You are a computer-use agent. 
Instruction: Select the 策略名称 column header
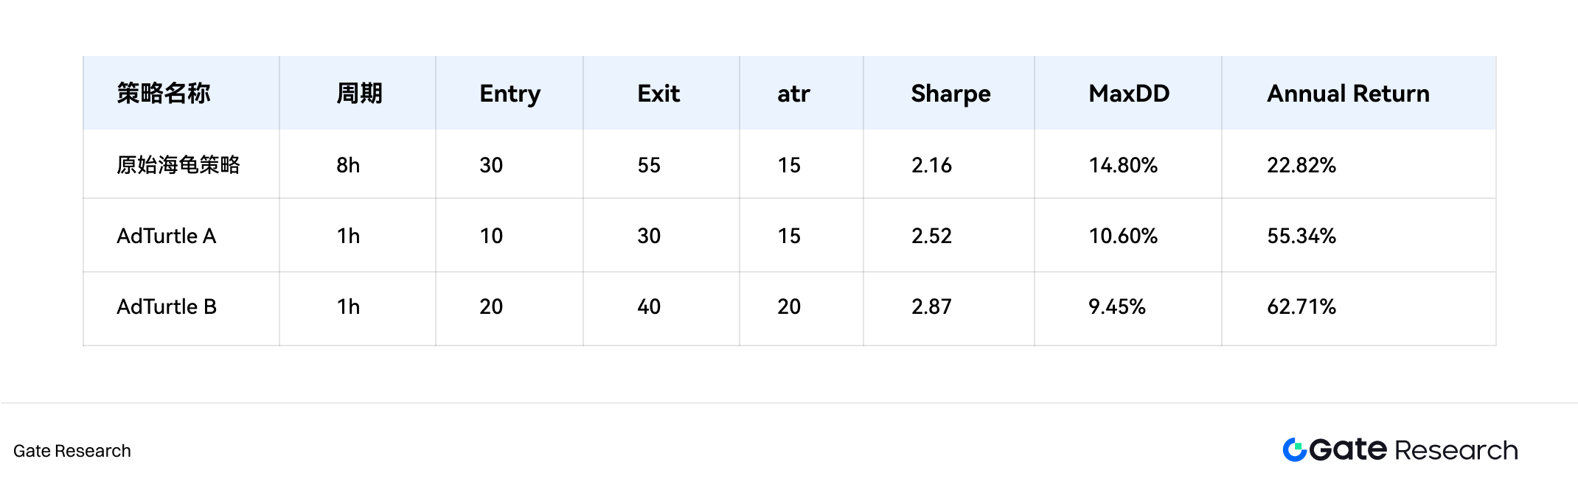click(164, 94)
